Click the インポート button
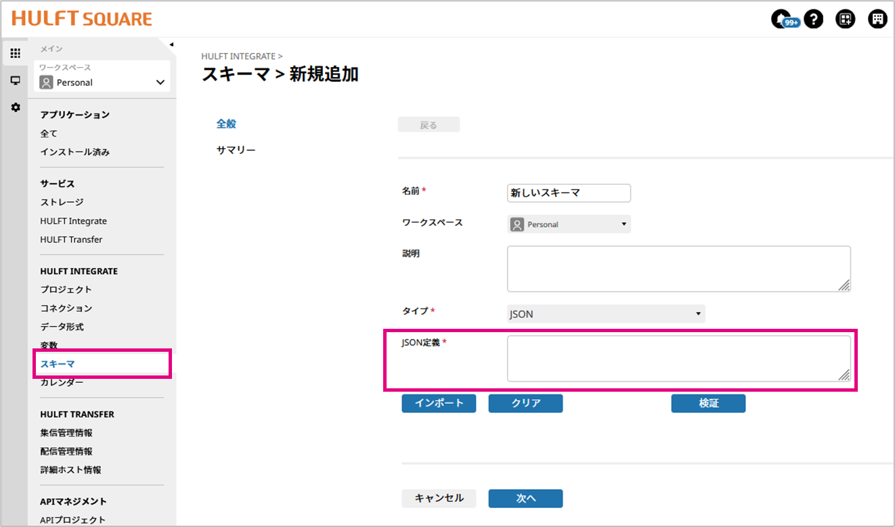The width and height of the screenshot is (895, 527). click(439, 403)
